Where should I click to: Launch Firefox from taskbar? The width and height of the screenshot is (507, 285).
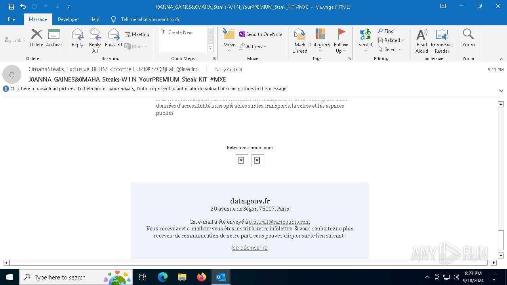[202, 277]
